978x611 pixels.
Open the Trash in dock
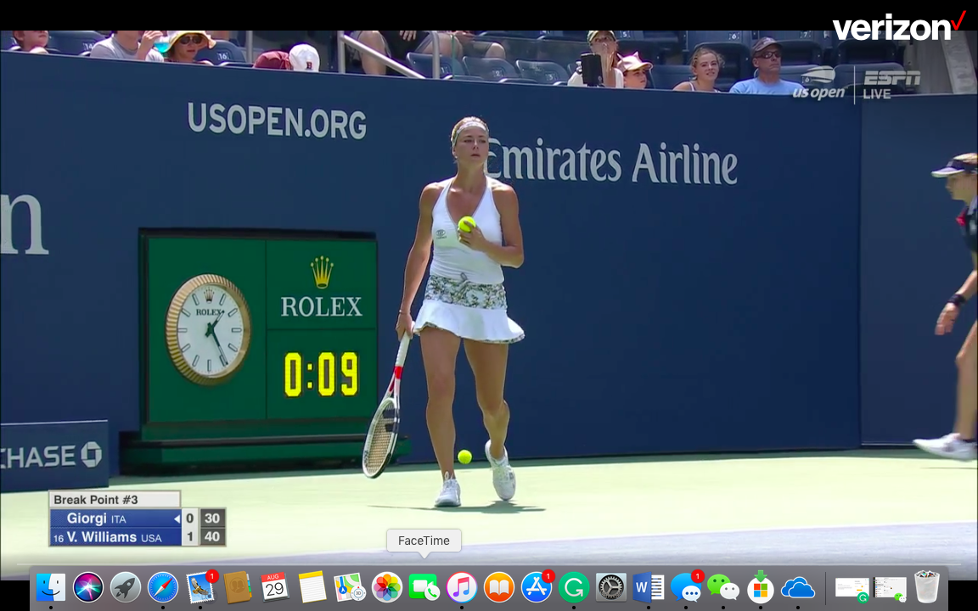click(927, 587)
